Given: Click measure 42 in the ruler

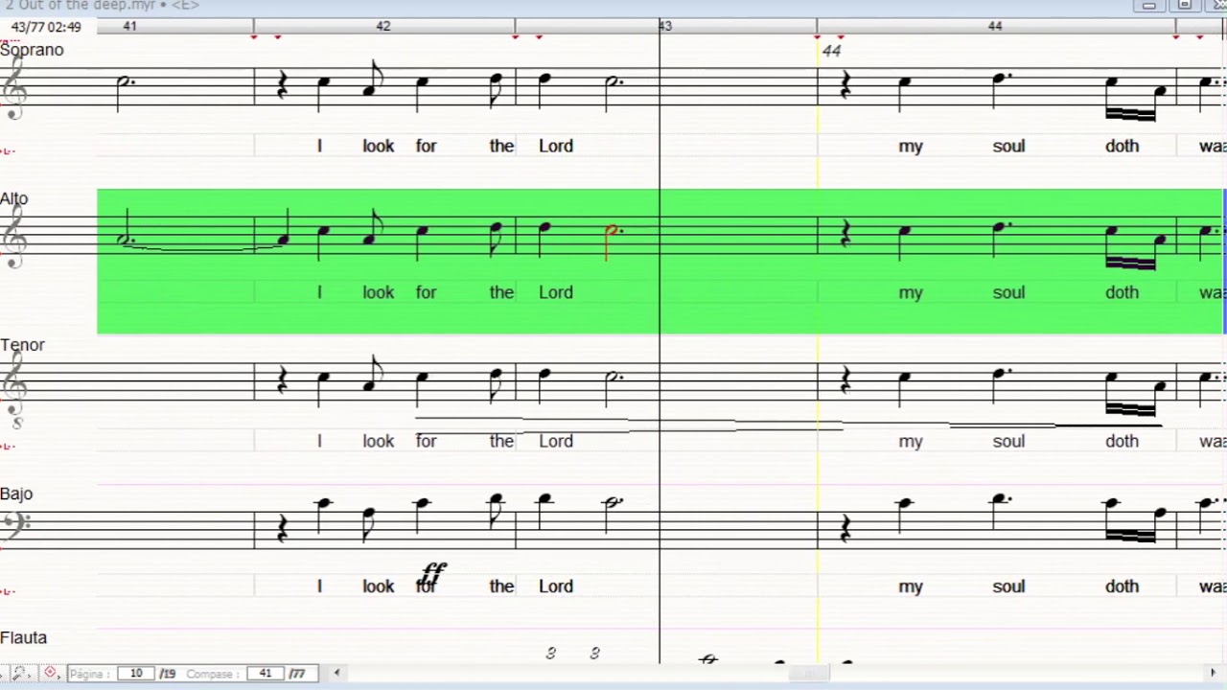Looking at the screenshot, I should [x=383, y=26].
